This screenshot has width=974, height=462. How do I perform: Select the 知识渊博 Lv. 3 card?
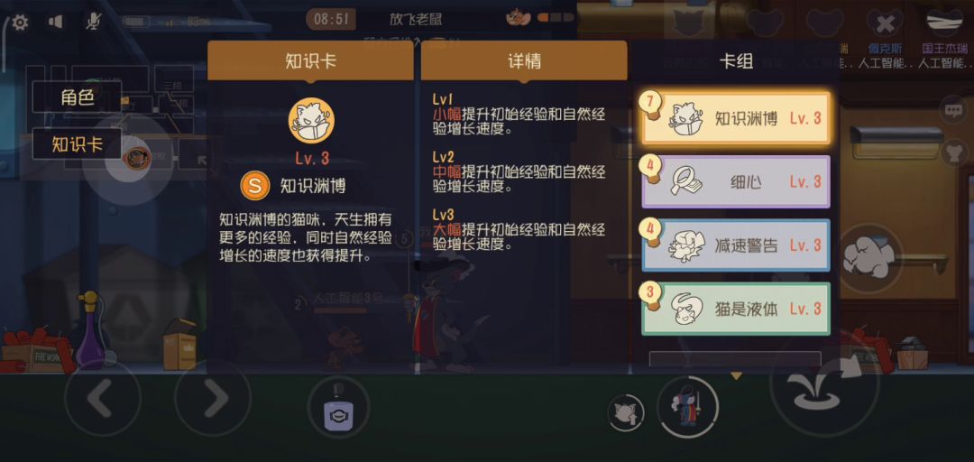(736, 118)
